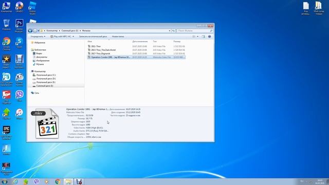
Task: Click the Explorer forward arrow button
Action: (35, 31)
